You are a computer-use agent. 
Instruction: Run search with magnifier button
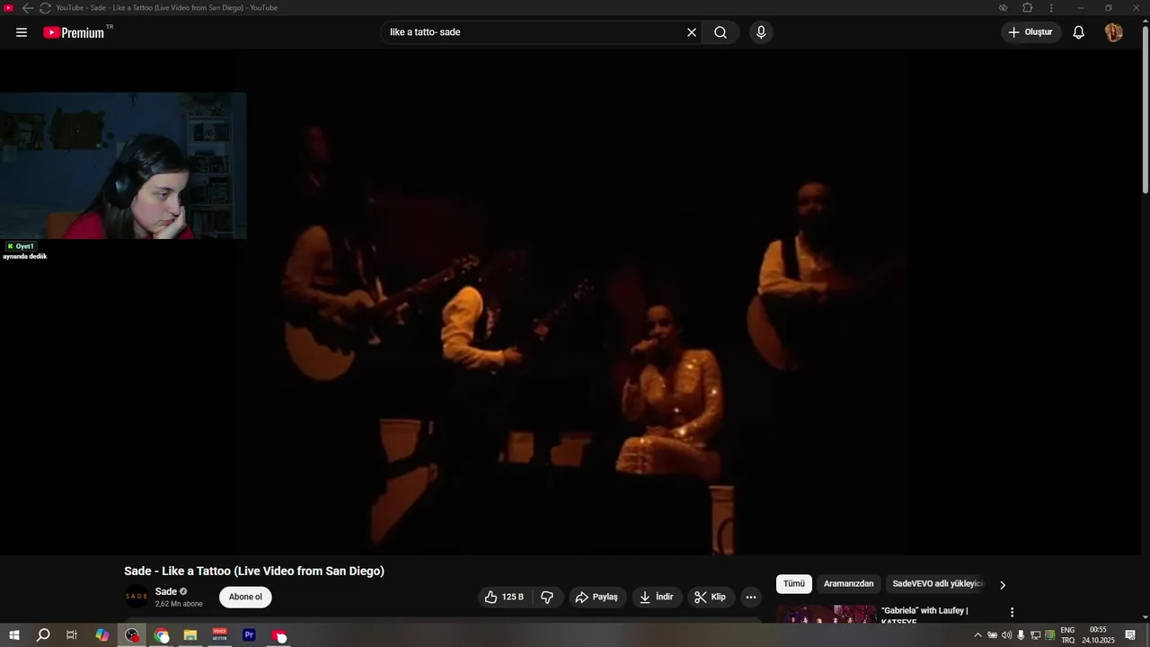coord(721,32)
